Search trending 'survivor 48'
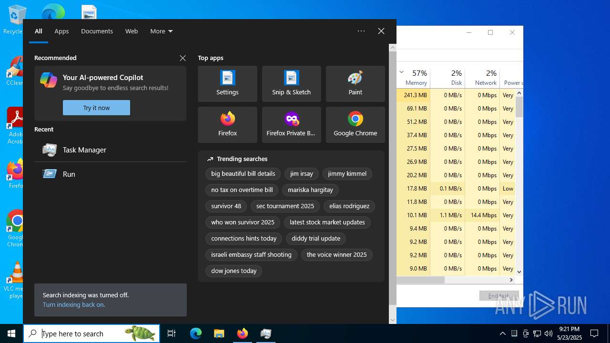This screenshot has width=610, height=343. 226,206
